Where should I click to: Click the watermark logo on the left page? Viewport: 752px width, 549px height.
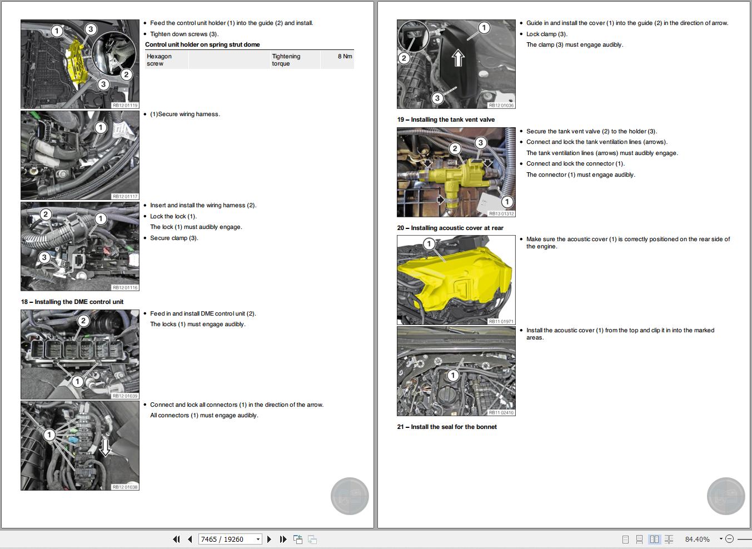click(x=350, y=495)
